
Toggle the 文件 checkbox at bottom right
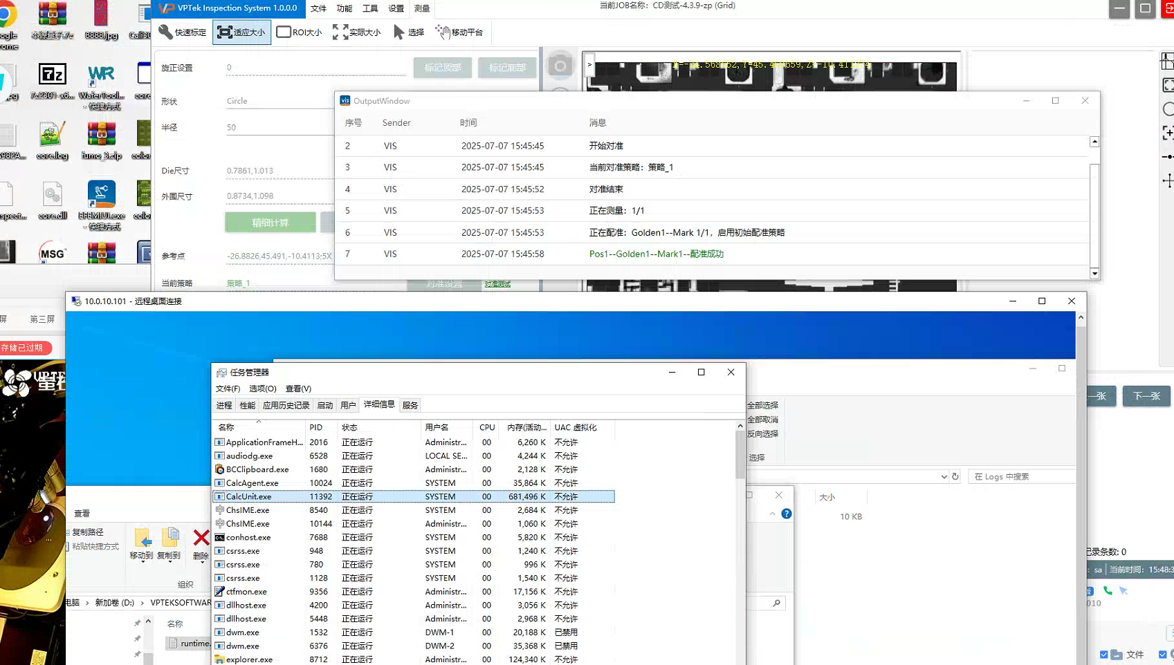point(1103,655)
